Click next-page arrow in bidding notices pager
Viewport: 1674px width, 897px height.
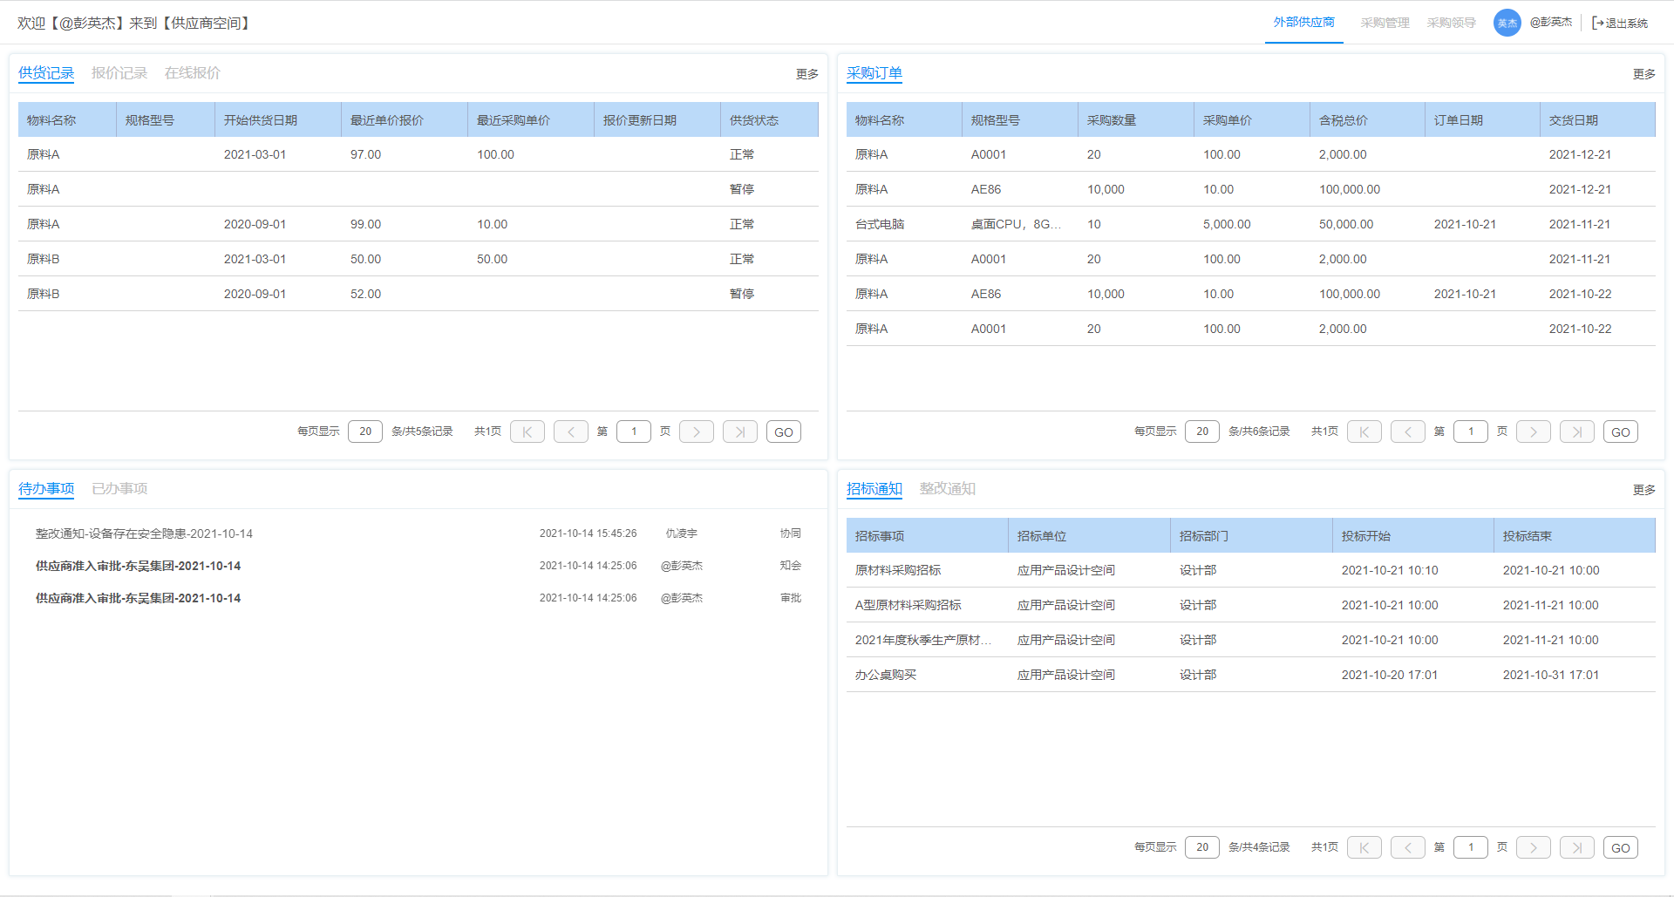tap(1533, 847)
